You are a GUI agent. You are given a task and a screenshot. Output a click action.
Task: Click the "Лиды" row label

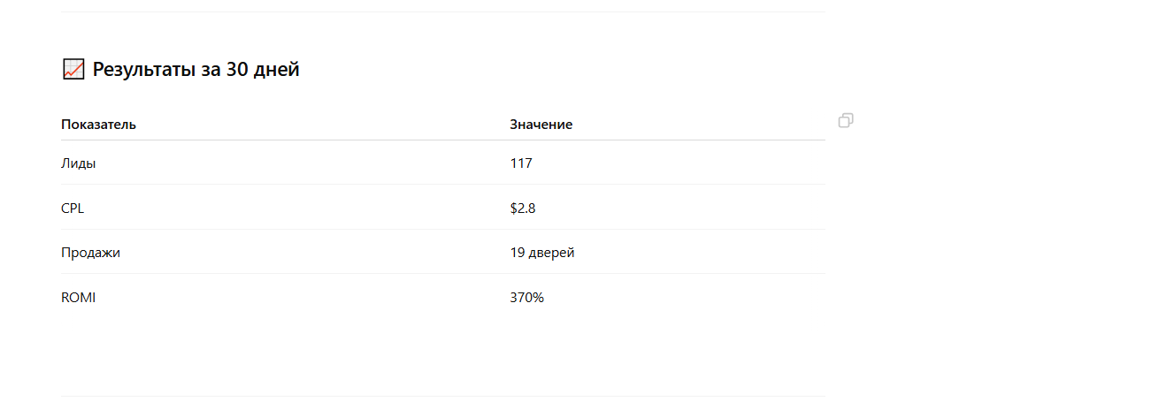pos(79,163)
